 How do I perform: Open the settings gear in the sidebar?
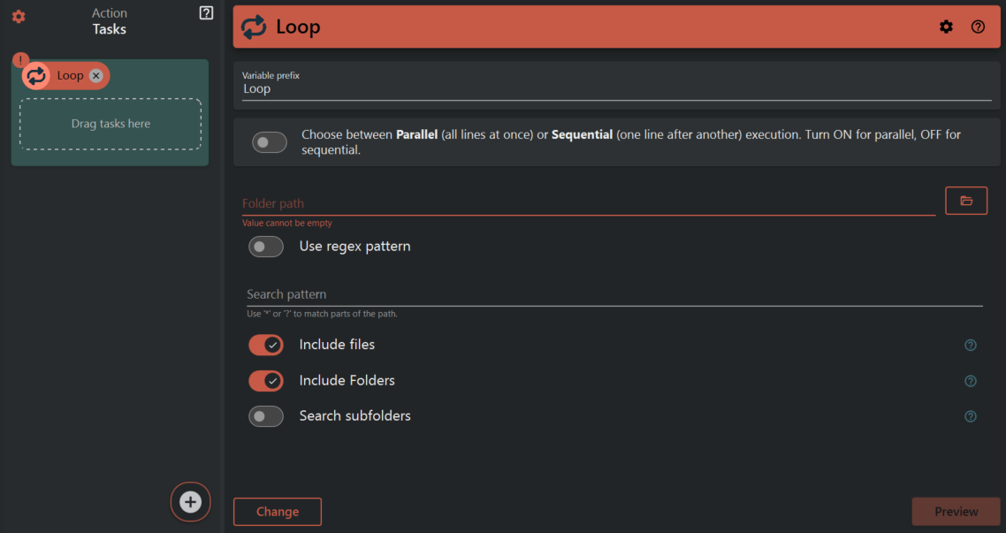click(x=19, y=17)
